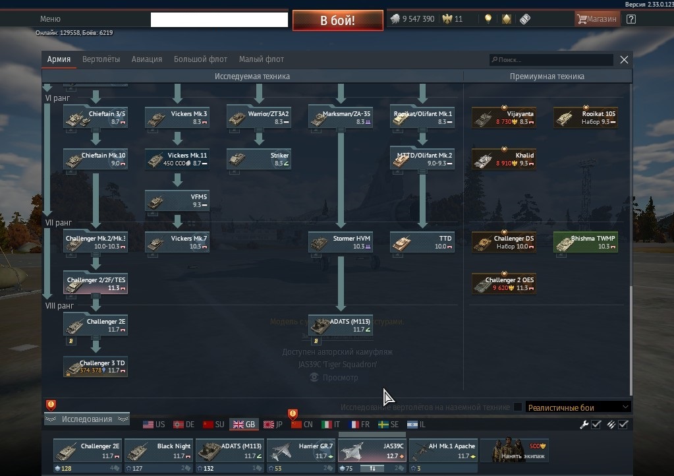The height and width of the screenshot is (476, 674).
Task: Select the MTTD/Olifant Mk.2 group
Action: coord(422,159)
